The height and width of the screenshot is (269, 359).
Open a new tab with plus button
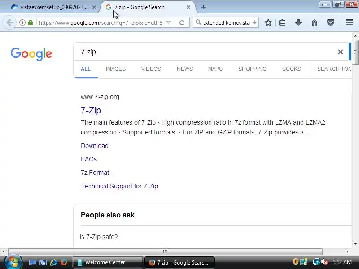tap(203, 7)
